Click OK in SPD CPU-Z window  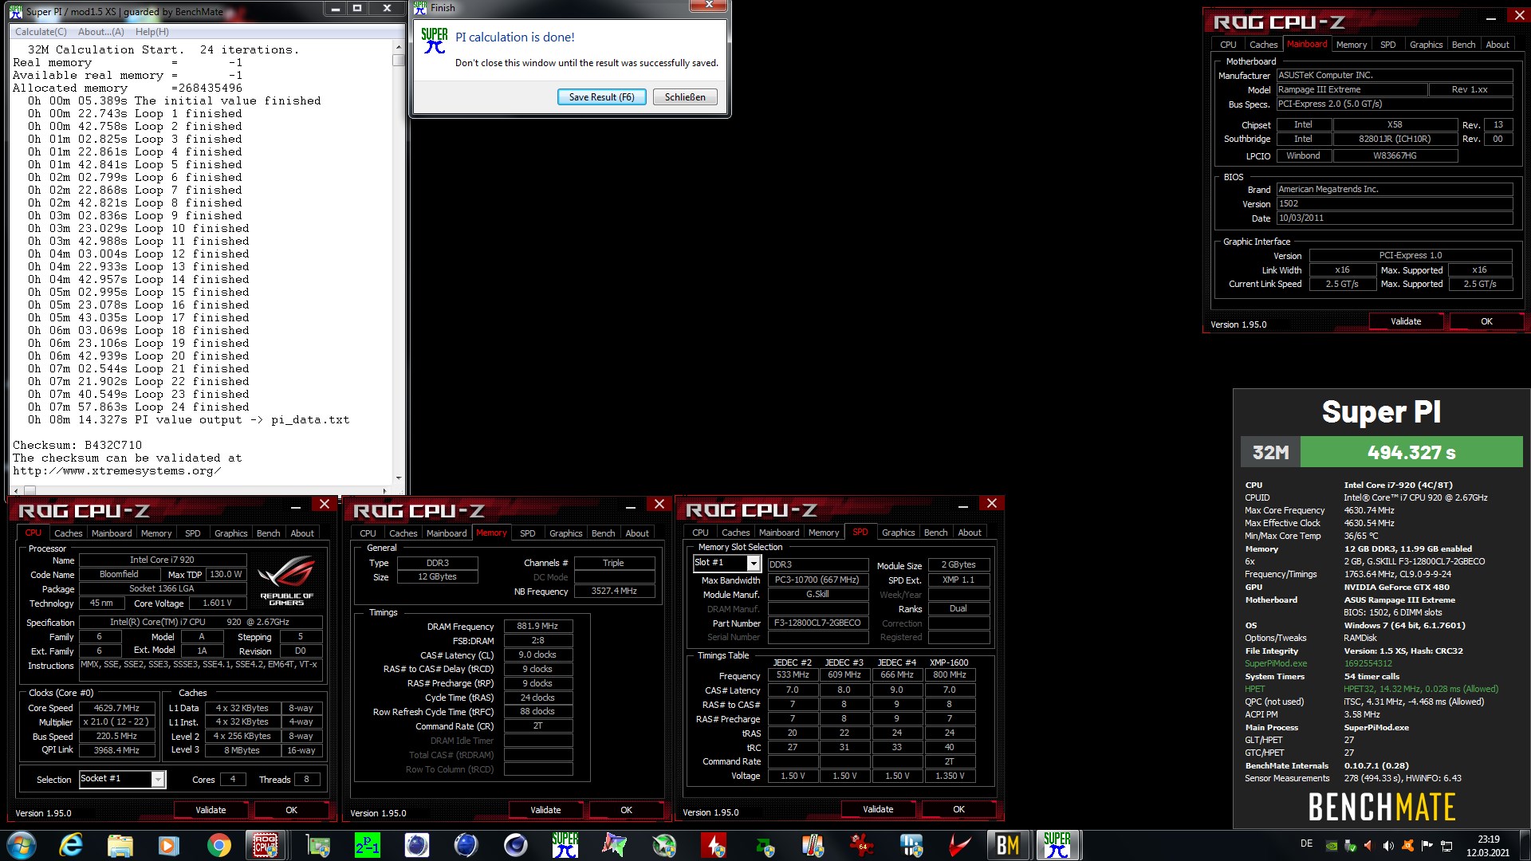958,809
